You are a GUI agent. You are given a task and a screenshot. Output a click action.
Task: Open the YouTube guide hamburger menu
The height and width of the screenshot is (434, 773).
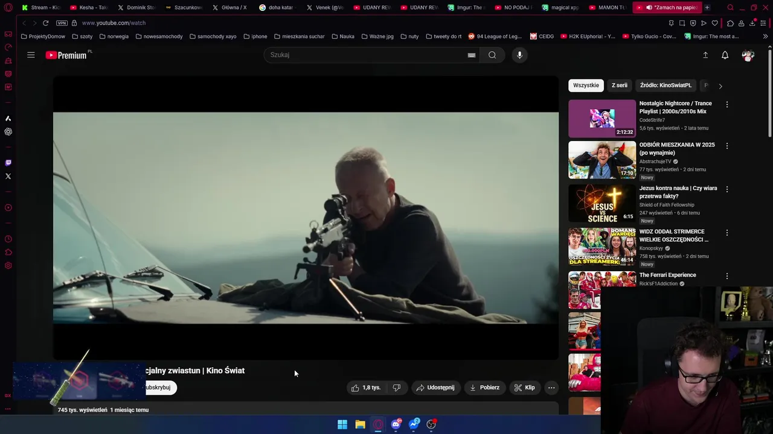pos(31,55)
